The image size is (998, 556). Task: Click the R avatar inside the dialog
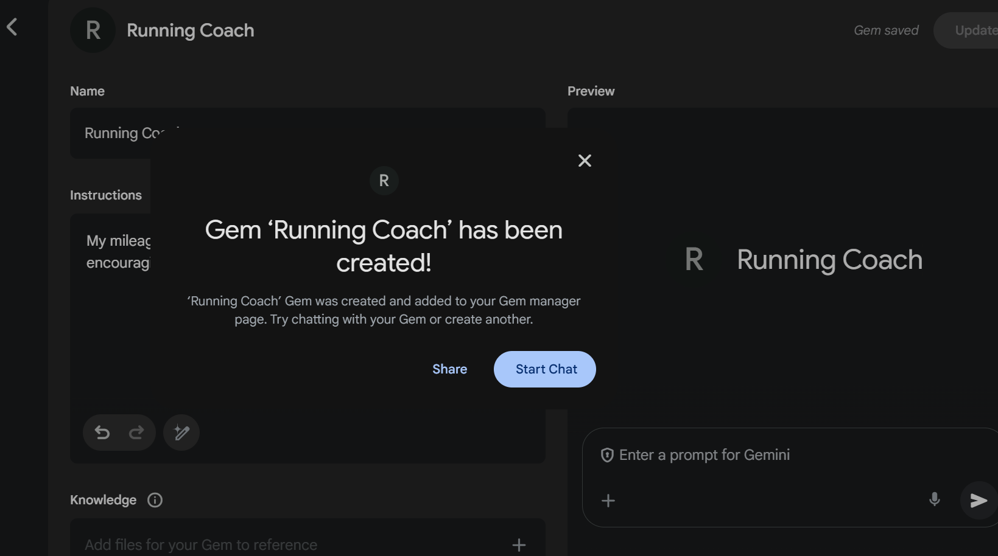point(384,181)
